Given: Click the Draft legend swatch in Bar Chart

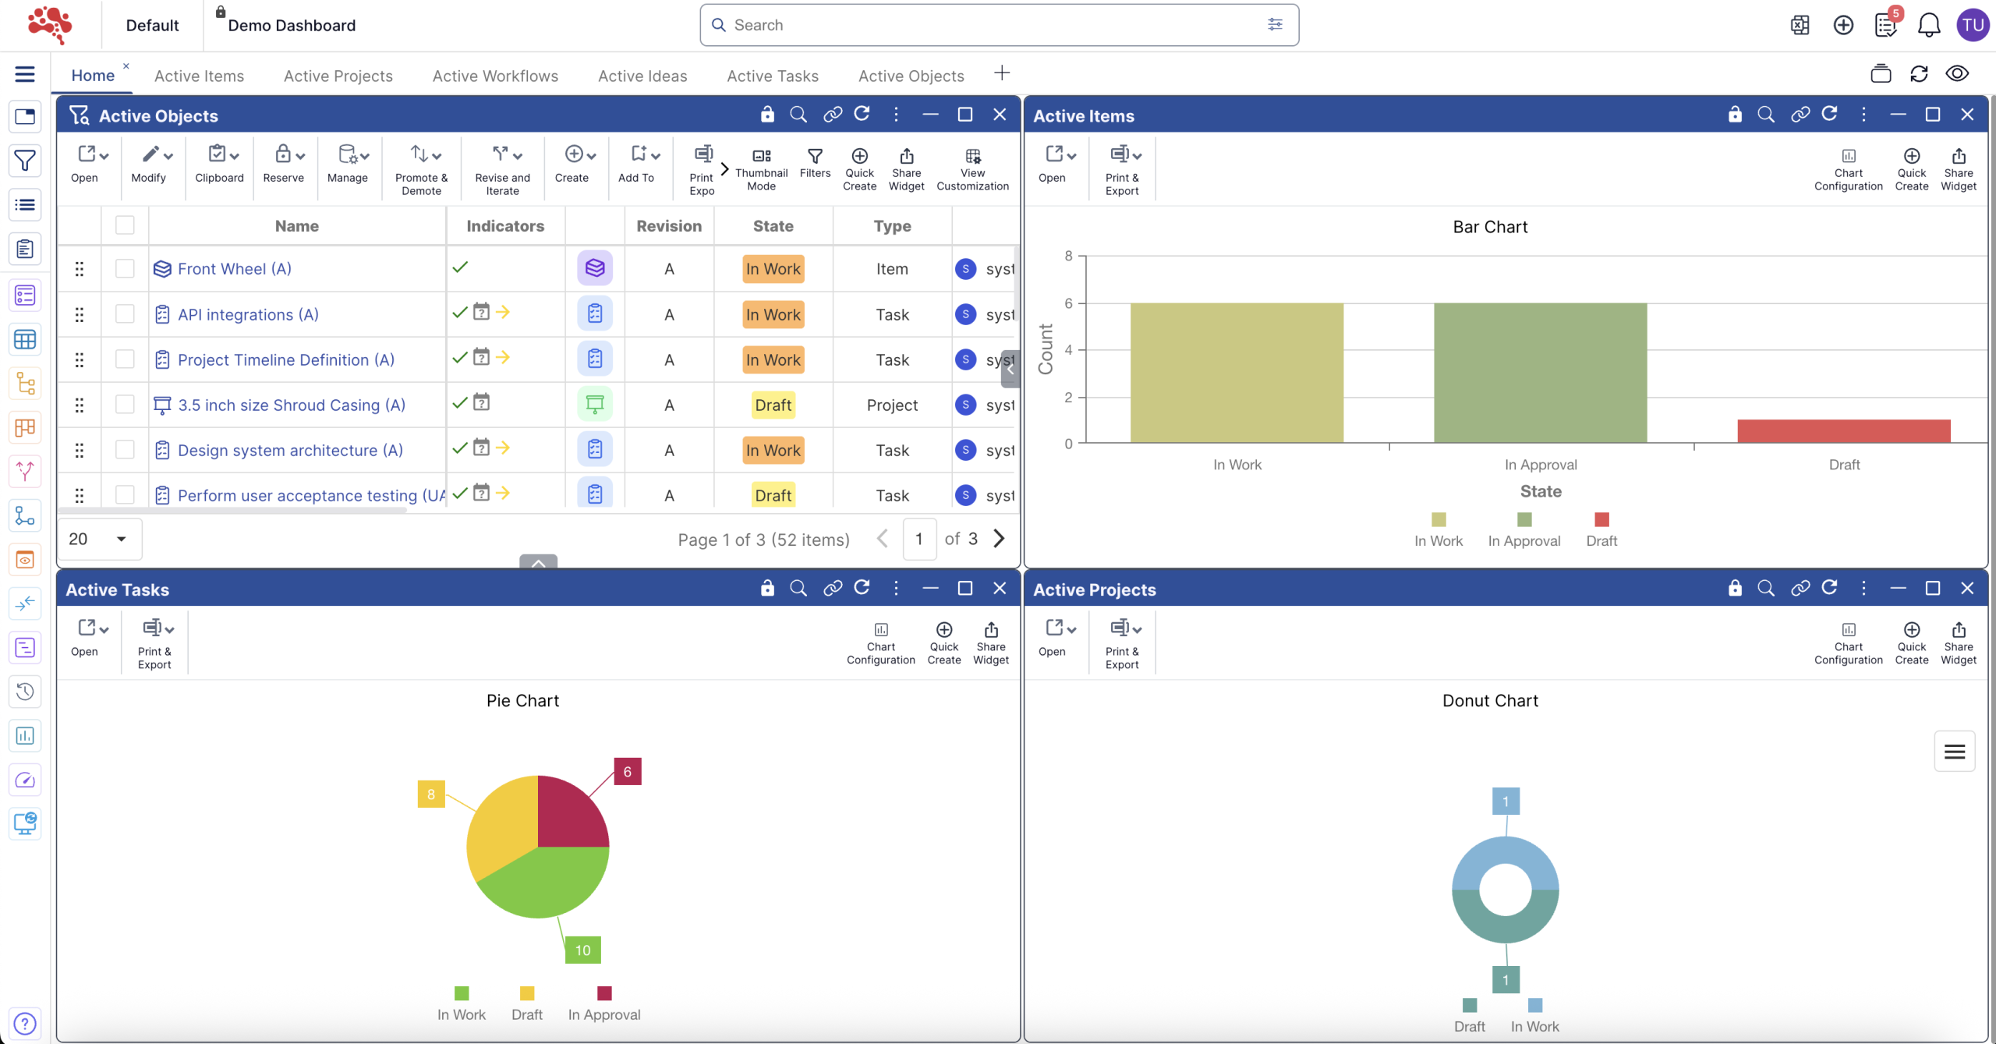Looking at the screenshot, I should tap(1601, 520).
